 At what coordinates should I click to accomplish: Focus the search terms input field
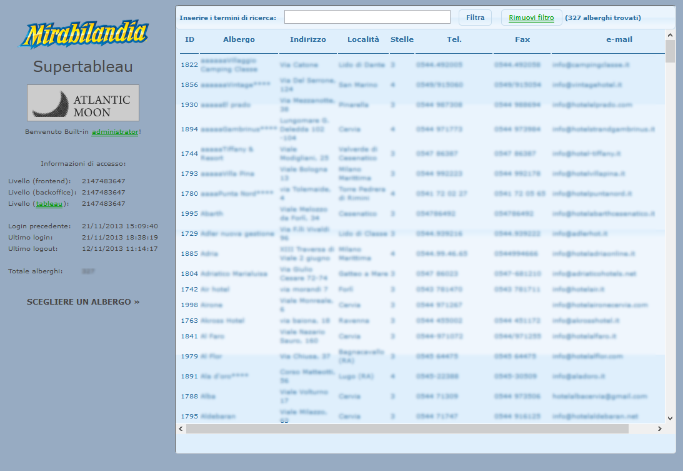point(367,17)
